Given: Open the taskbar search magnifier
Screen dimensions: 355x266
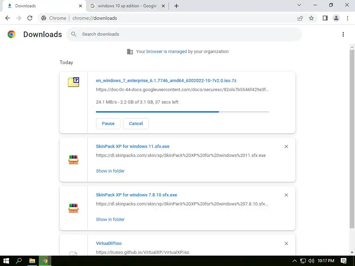Looking at the screenshot, I should (x=19, y=261).
